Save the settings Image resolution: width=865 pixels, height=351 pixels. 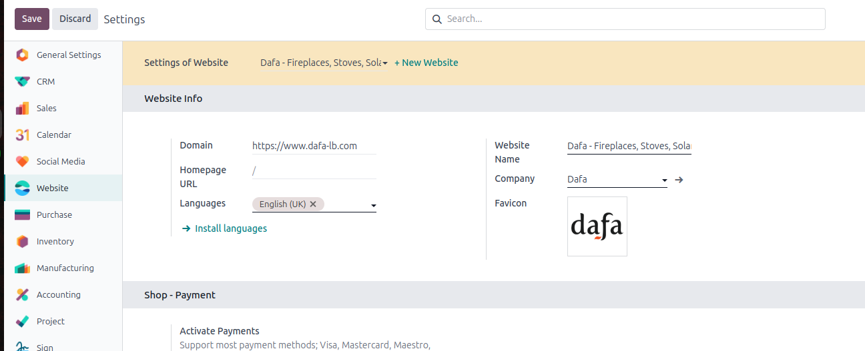tap(32, 19)
